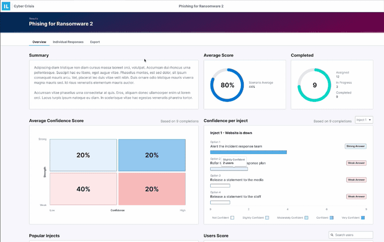The width and height of the screenshot is (384, 242).
Task: Click the Weak Answer badge for Option 2
Action: point(356,163)
